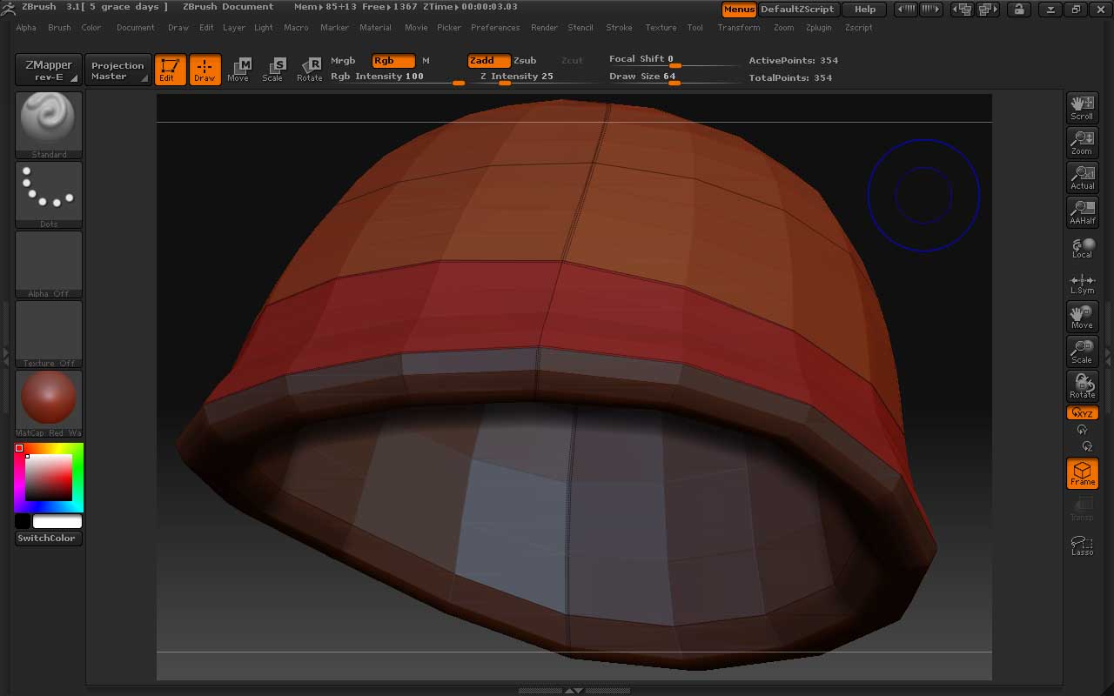Launch Projection Master
Viewport: 1114px width, 696px height.
117,70
